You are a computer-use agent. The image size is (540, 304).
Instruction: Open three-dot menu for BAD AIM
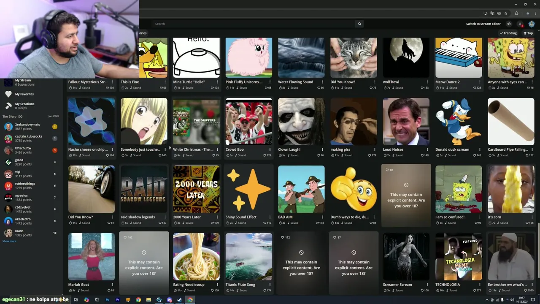pos(322,217)
